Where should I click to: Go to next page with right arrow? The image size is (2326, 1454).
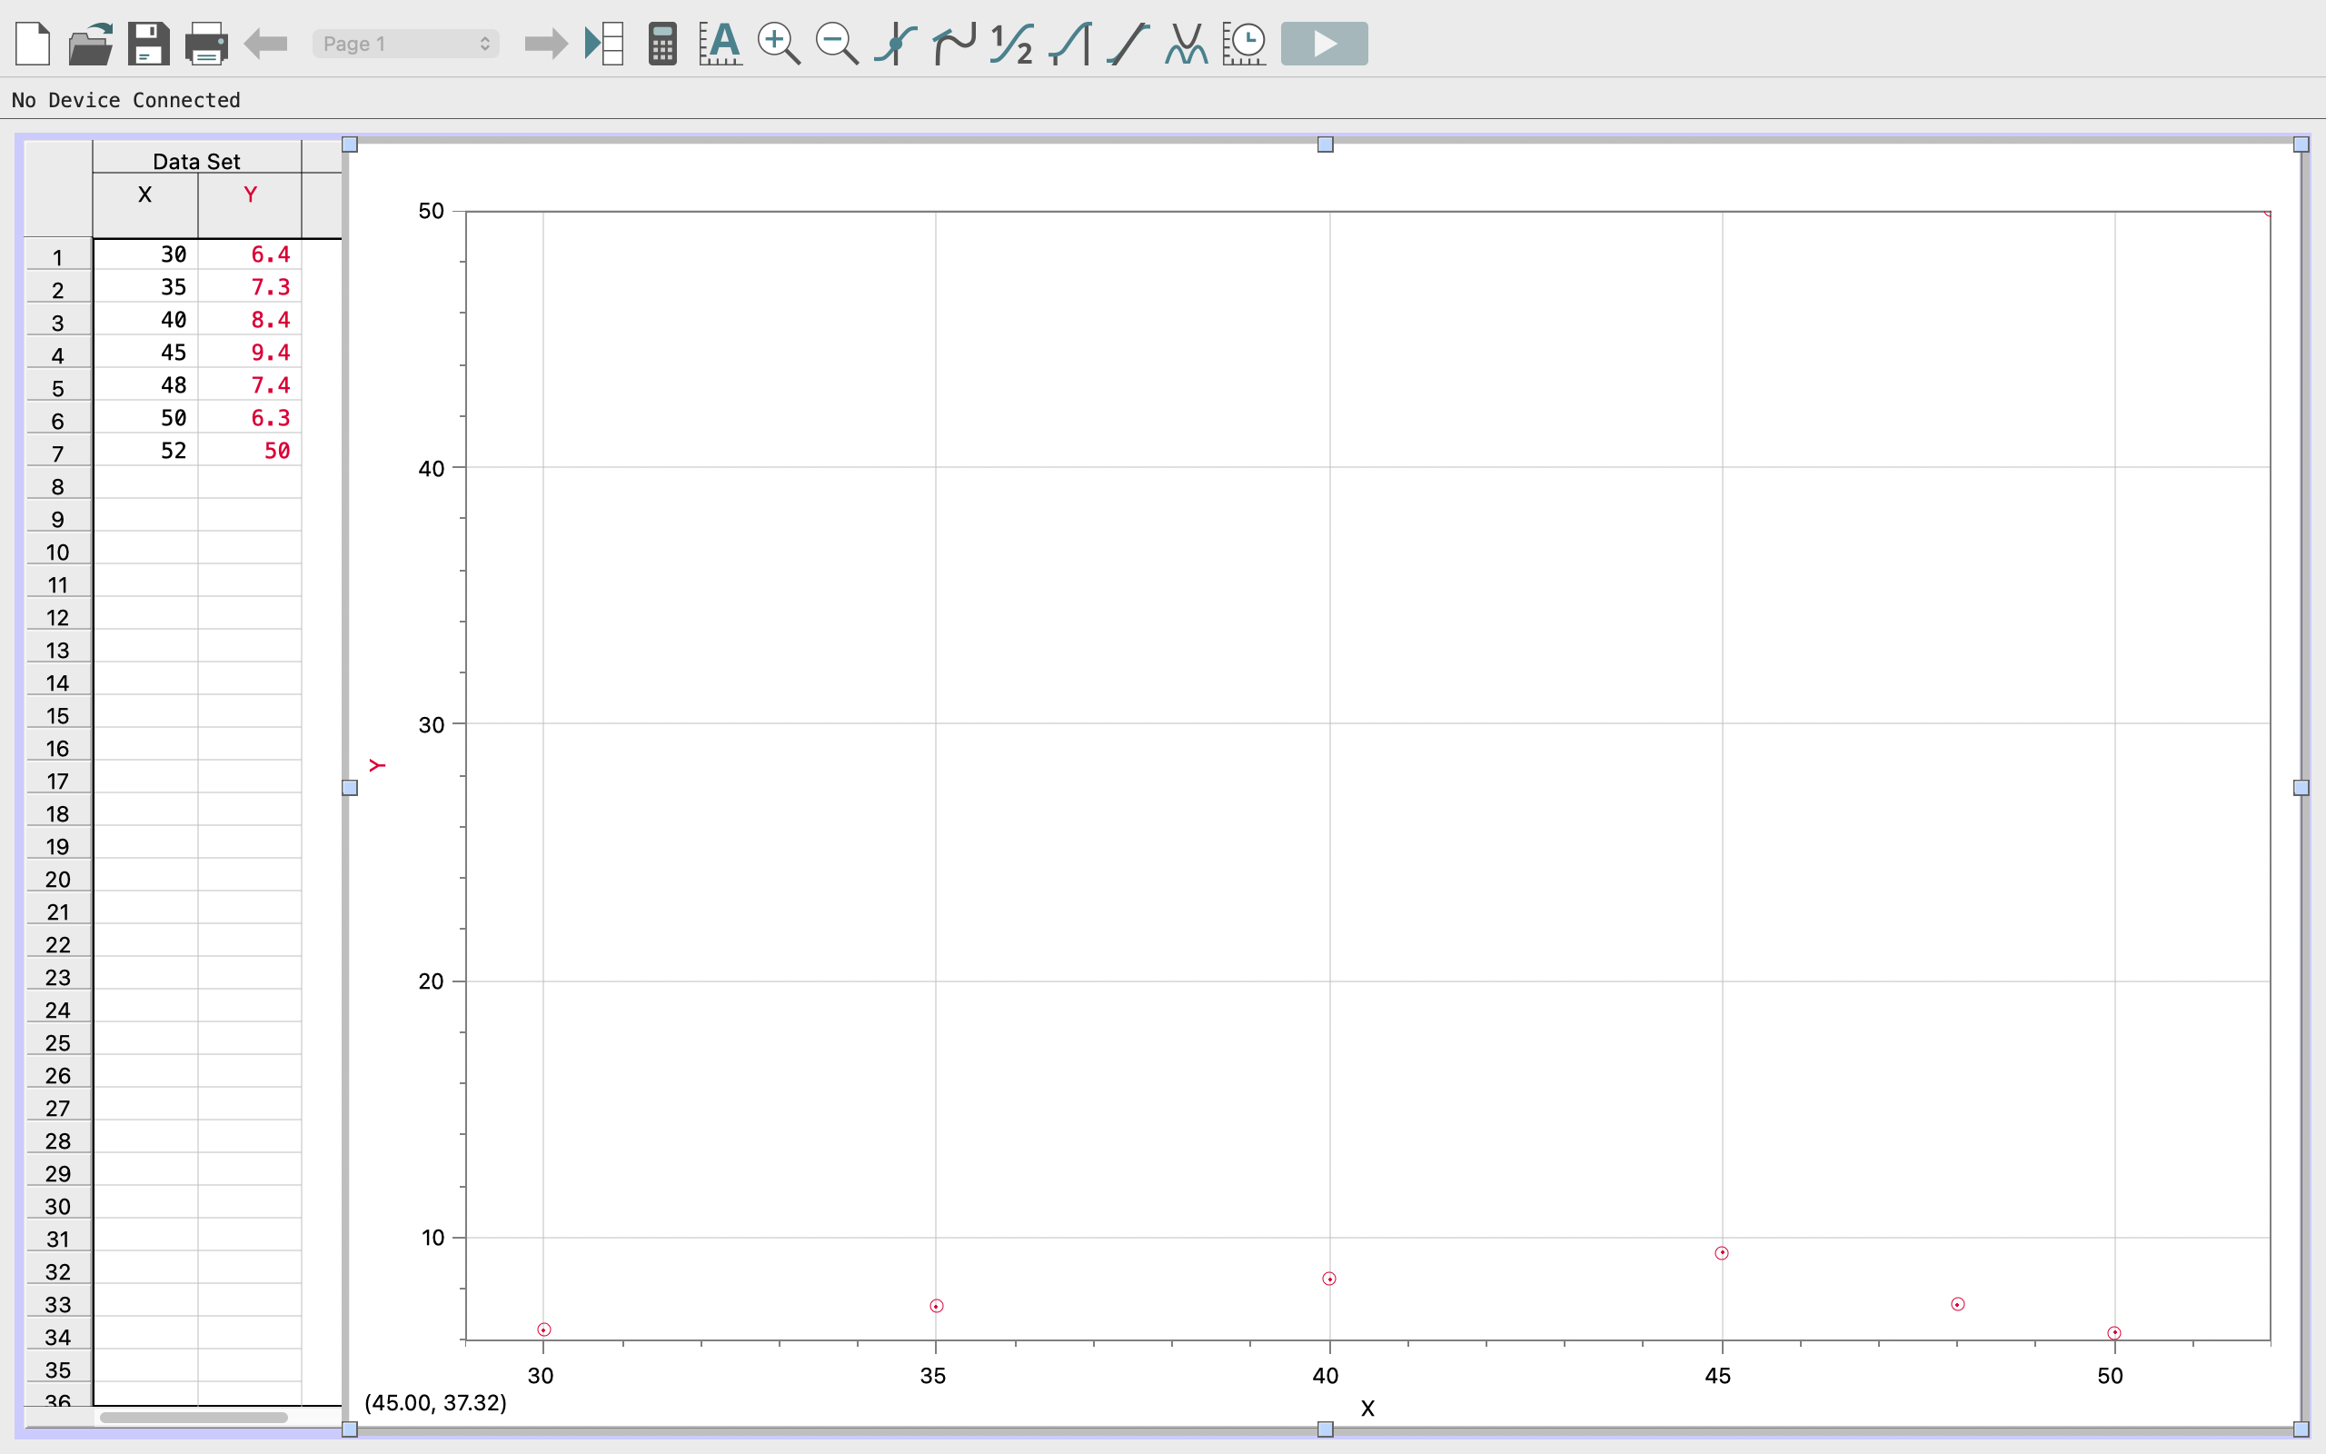coord(546,44)
